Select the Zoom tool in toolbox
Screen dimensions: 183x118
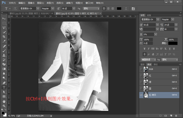pyautogui.click(x=4, y=106)
